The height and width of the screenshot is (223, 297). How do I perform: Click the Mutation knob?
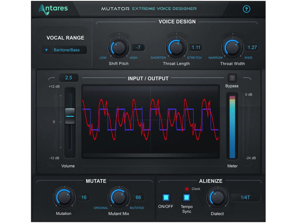pos(64,197)
